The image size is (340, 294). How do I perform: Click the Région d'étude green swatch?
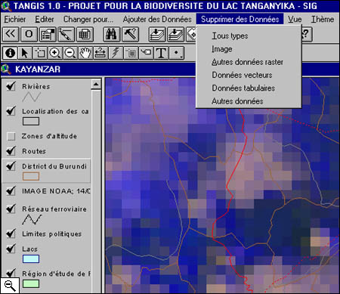coord(31,284)
